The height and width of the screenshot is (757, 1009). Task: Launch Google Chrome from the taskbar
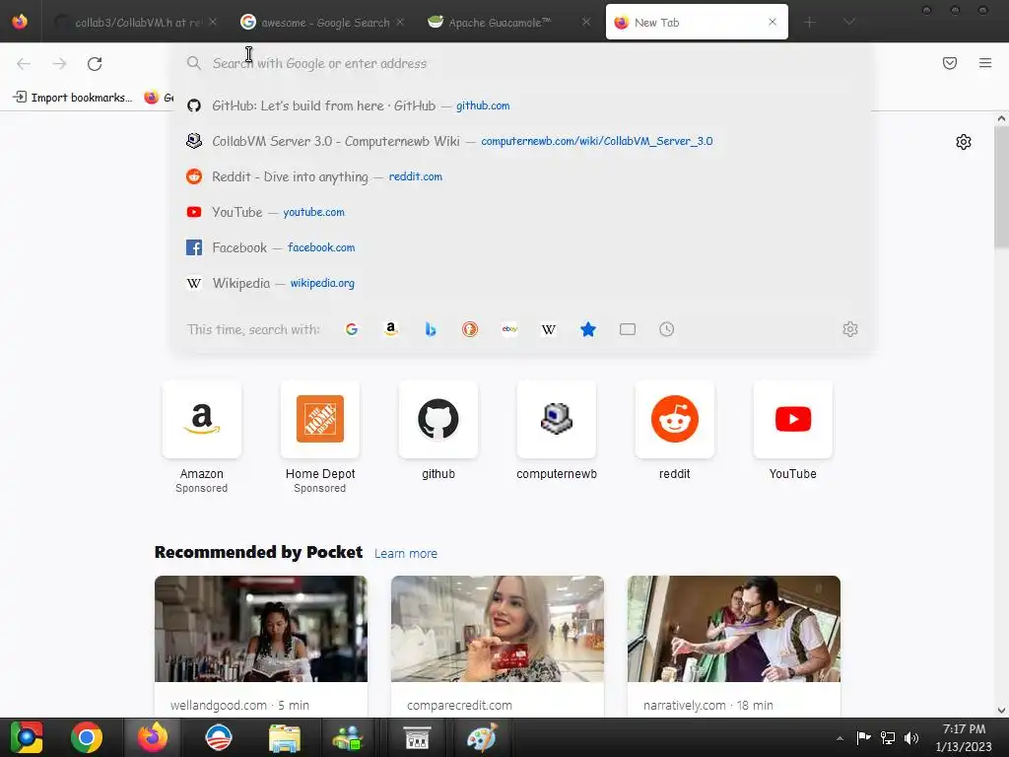[87, 737]
